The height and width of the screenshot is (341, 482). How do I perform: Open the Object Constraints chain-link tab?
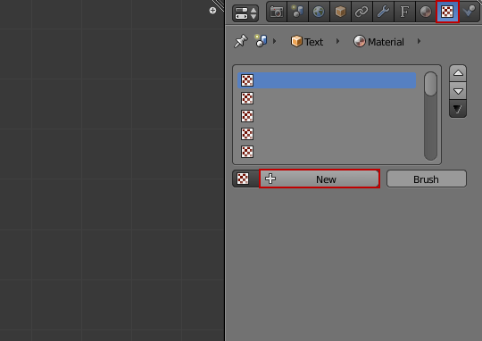click(361, 12)
